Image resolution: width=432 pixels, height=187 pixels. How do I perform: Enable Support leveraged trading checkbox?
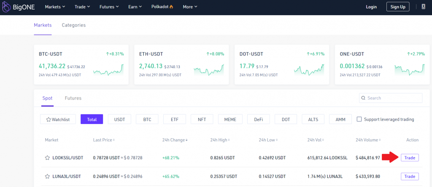[359, 119]
